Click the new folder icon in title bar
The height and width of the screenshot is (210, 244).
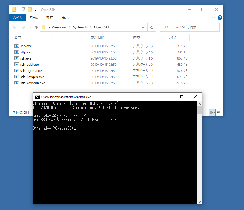tap(30, 10)
